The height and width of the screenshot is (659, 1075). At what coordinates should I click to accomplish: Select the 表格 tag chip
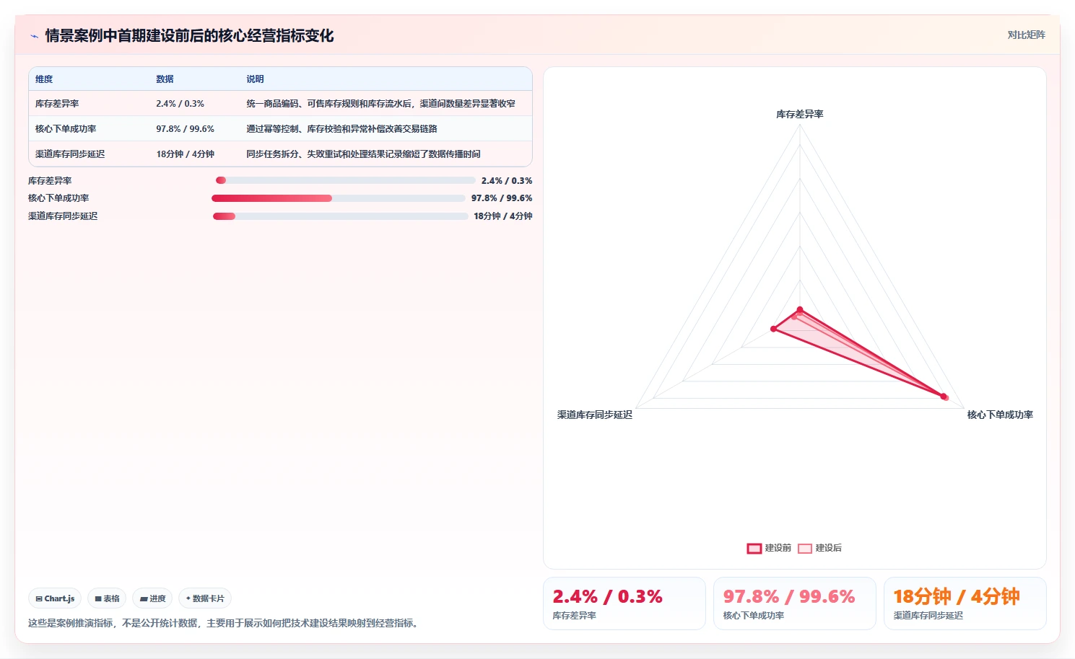coord(107,598)
